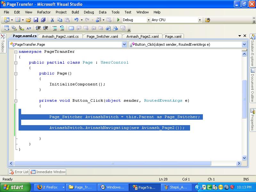Close the active document with X
Viewport: 256px width, 192px height.
point(245,36)
